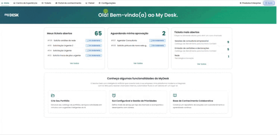Open the Crie Seu Portfólio card
This screenshot has height=135, width=277.
point(77,102)
